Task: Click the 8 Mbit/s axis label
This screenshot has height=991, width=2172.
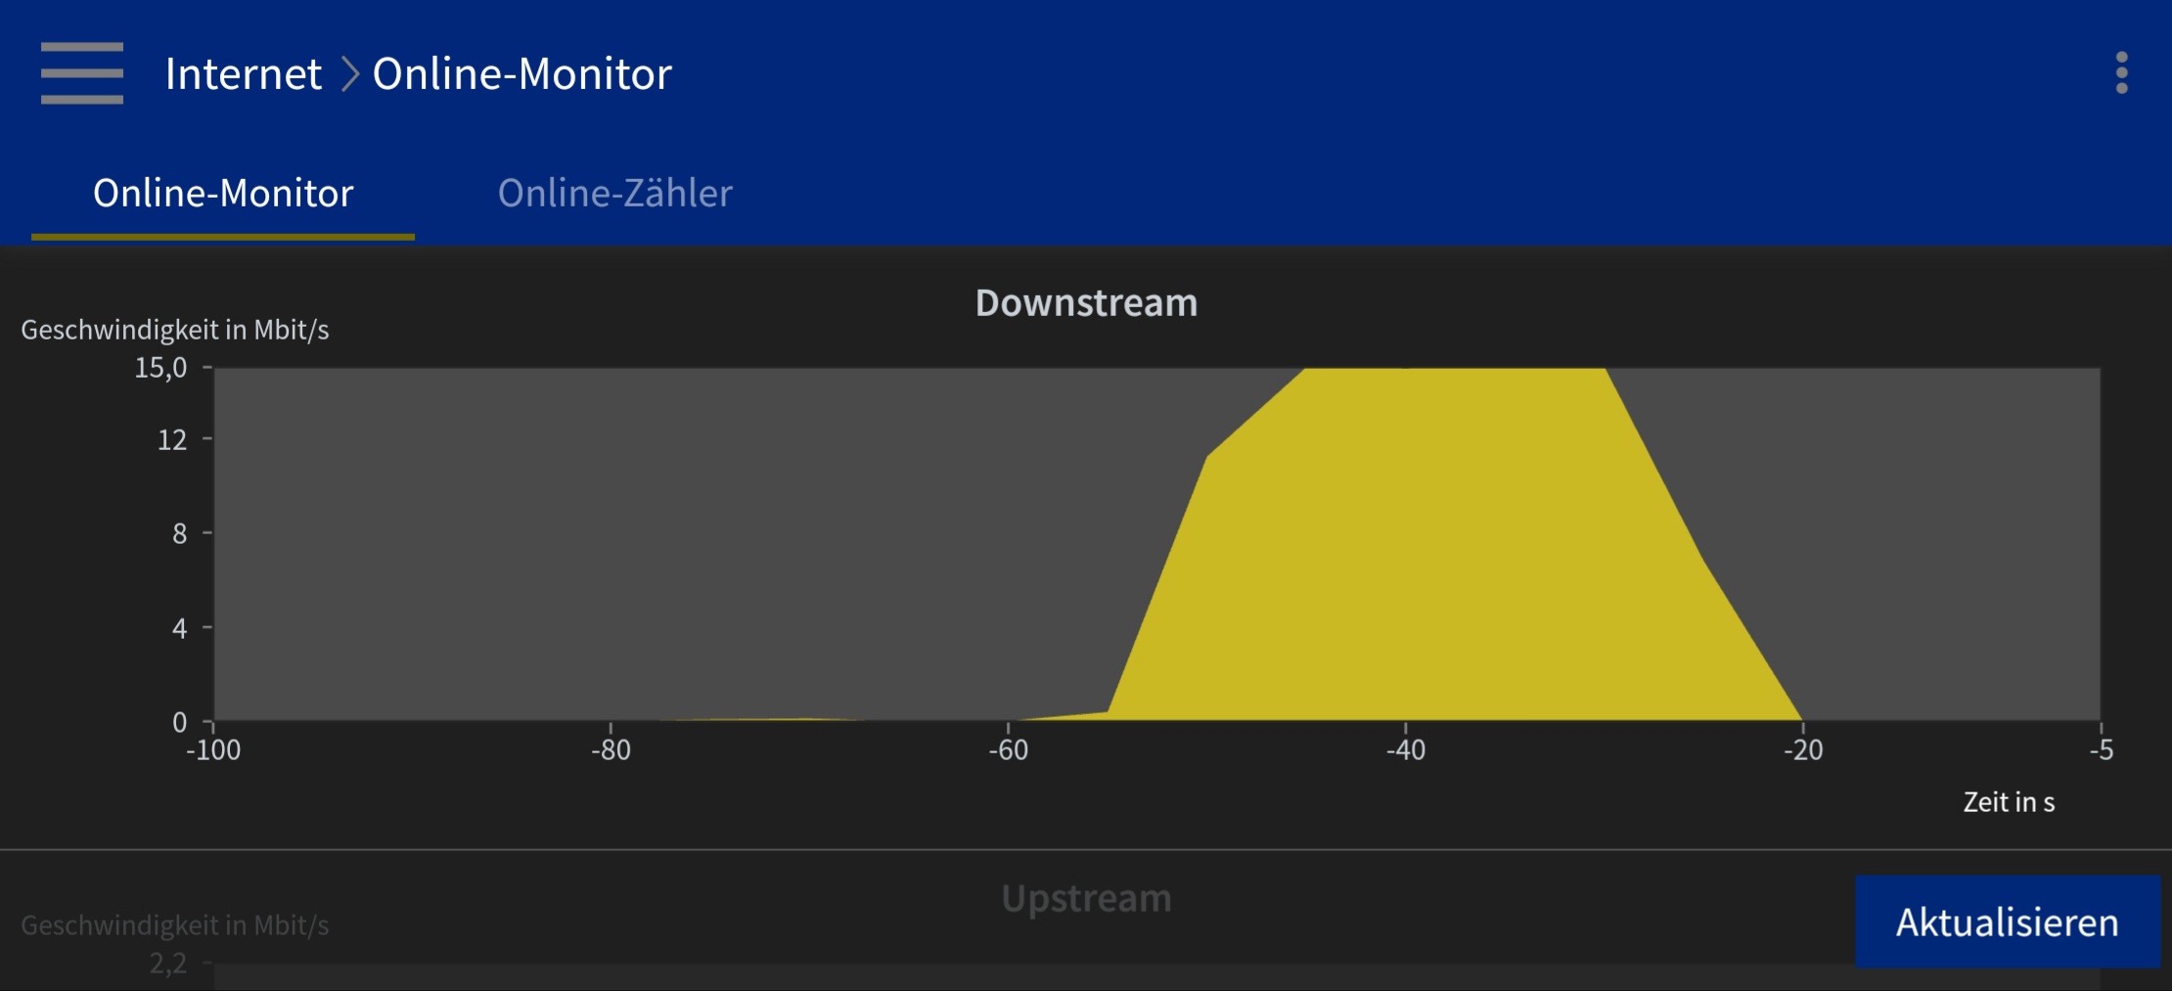Action: [x=179, y=533]
